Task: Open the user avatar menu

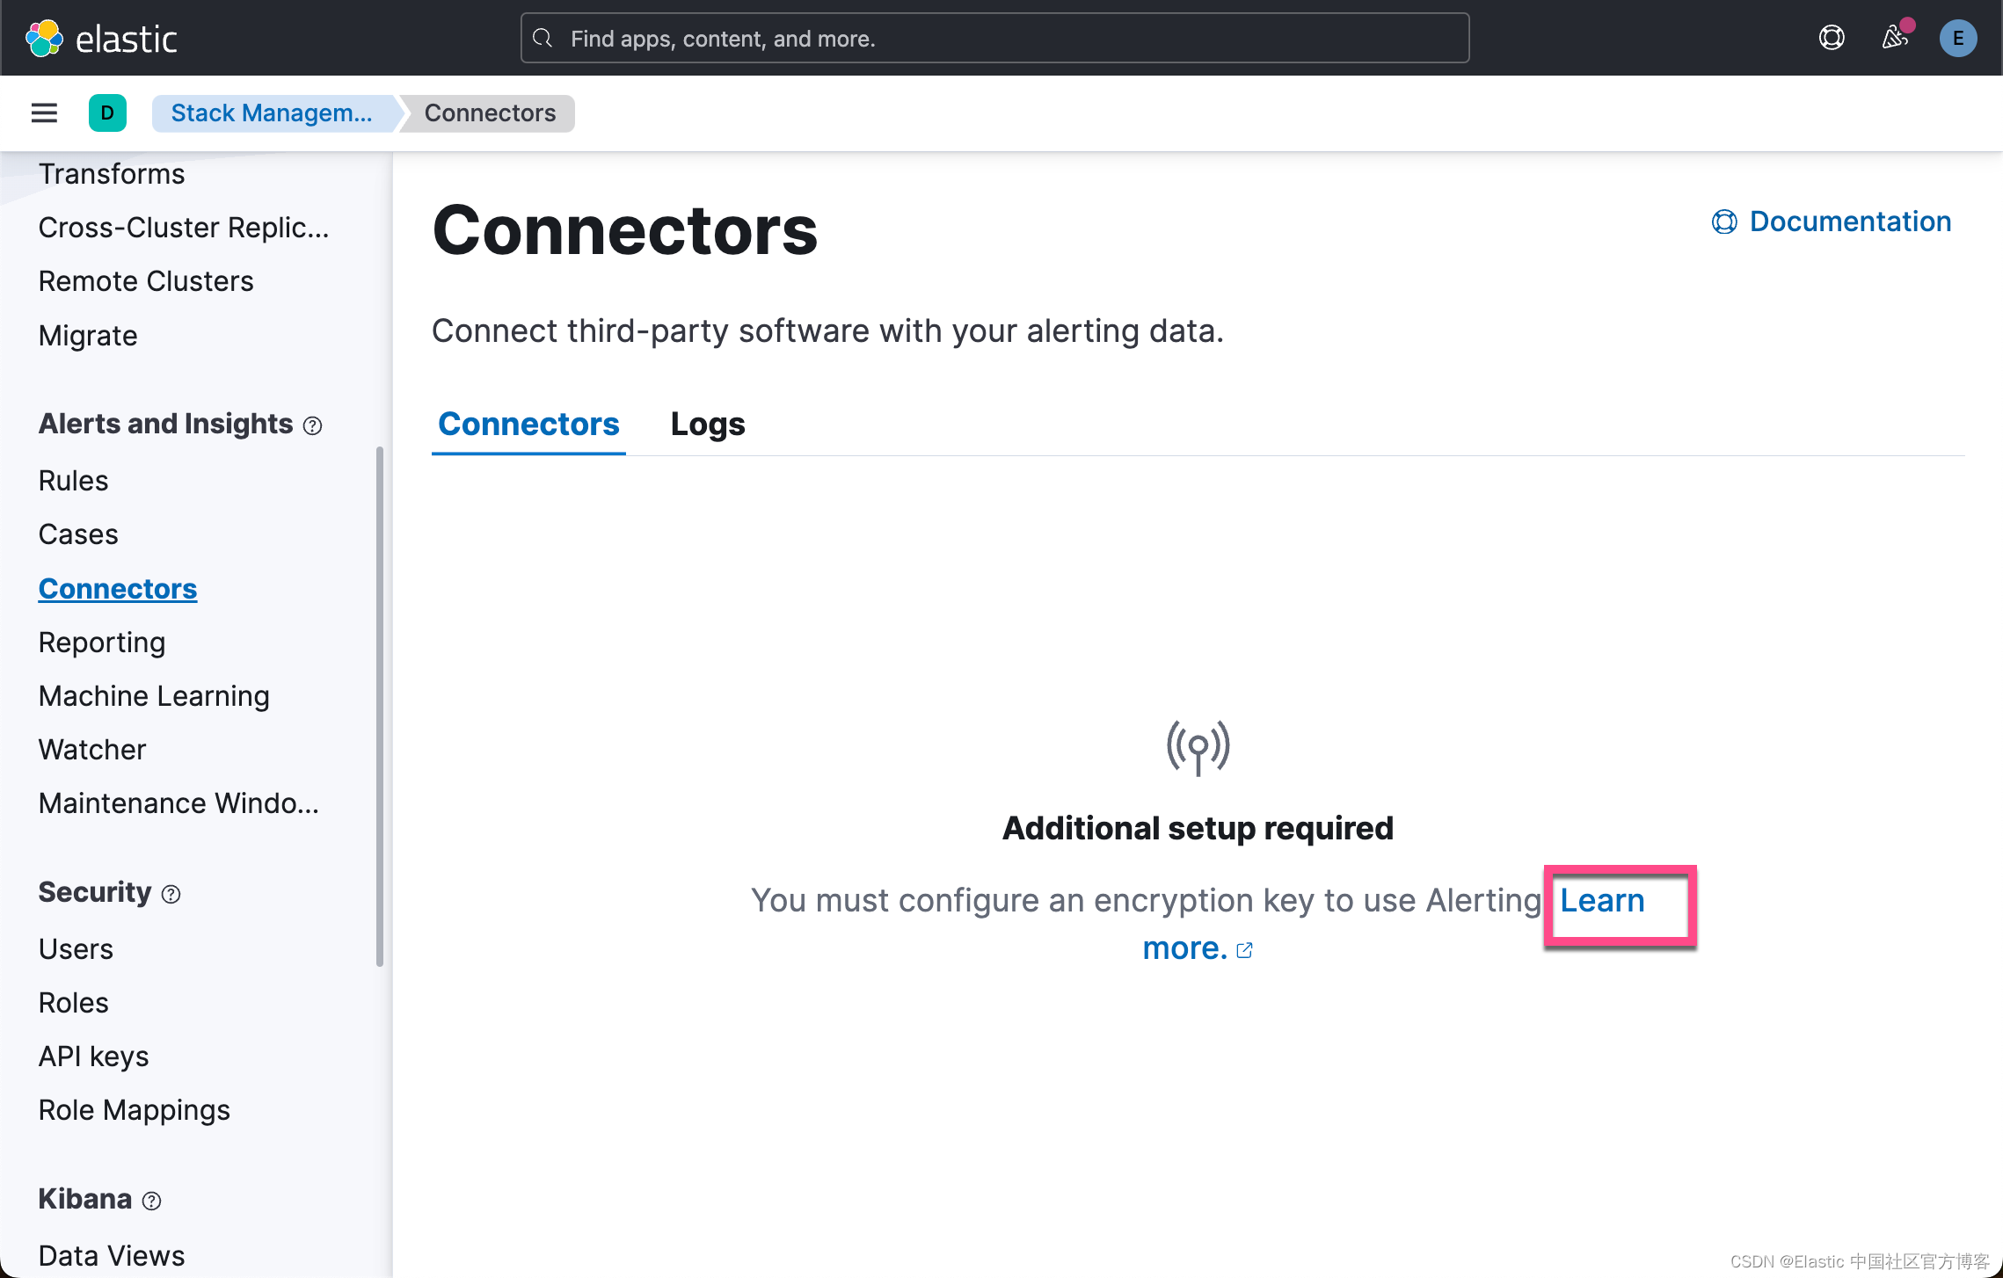Action: (1958, 38)
